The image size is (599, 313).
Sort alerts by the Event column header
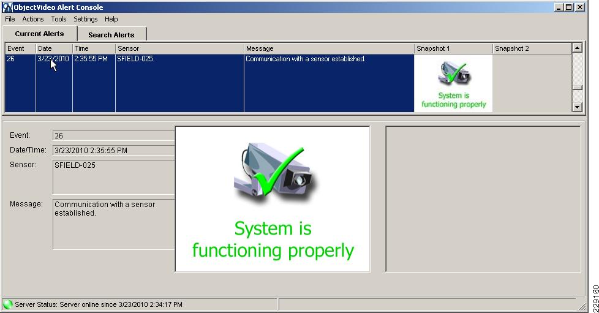pos(21,48)
